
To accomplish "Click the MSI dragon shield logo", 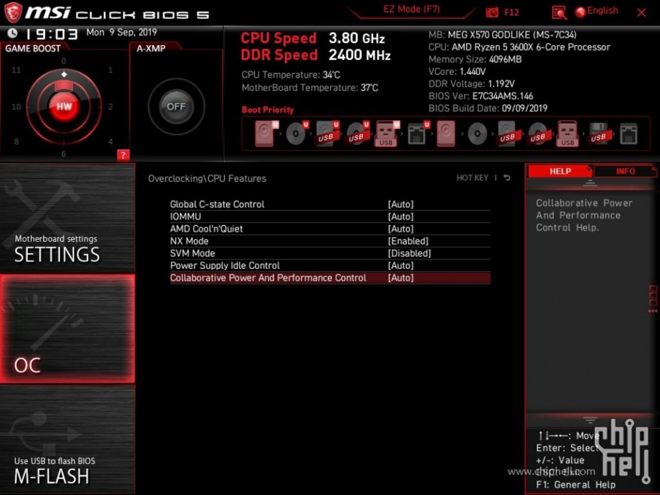I will pyautogui.click(x=13, y=12).
